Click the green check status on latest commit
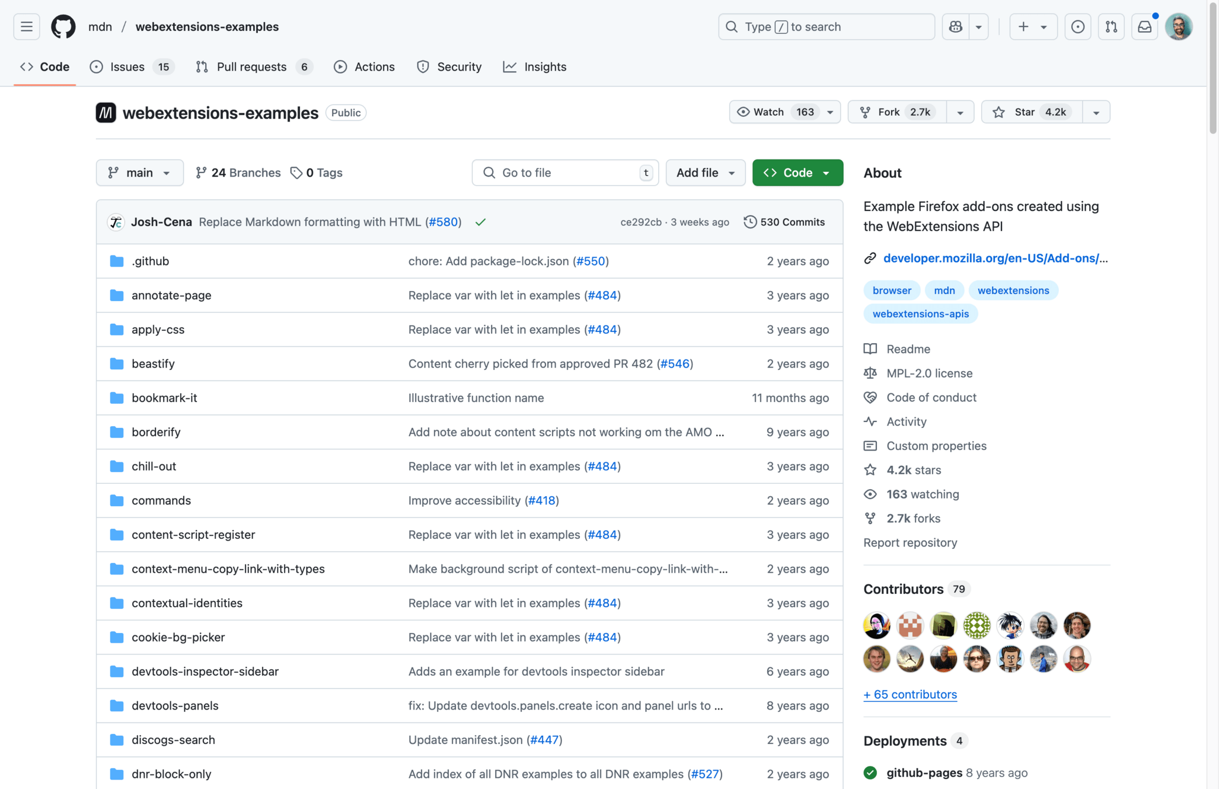The width and height of the screenshot is (1219, 789). [x=481, y=222]
